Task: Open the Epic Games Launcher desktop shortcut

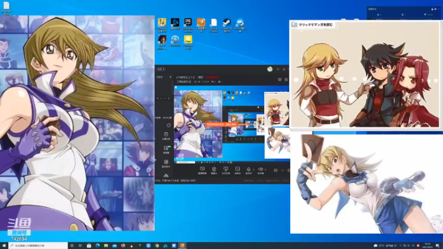Action: coord(188,24)
